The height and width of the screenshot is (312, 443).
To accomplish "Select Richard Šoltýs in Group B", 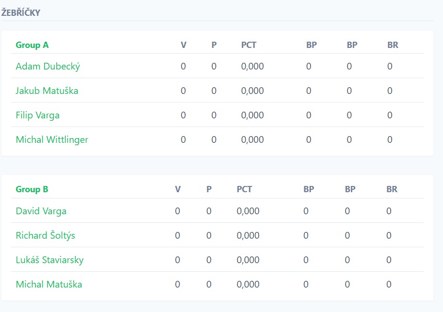I will tap(45, 236).
